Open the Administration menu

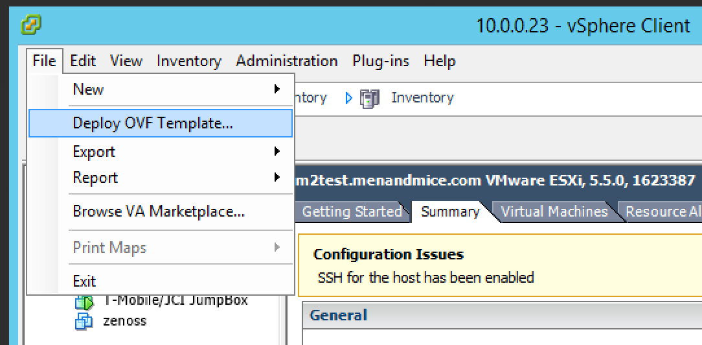point(286,61)
